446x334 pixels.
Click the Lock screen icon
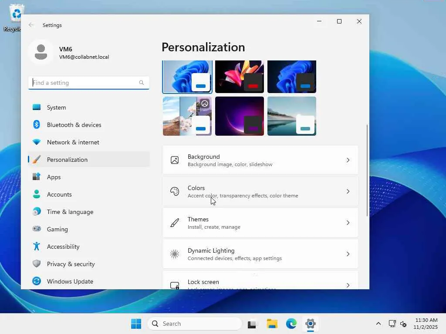tap(175, 285)
